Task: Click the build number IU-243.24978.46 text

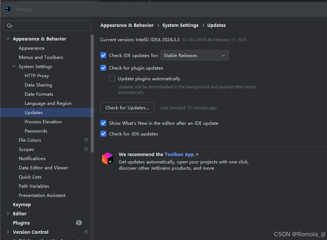Action: click(x=197, y=40)
